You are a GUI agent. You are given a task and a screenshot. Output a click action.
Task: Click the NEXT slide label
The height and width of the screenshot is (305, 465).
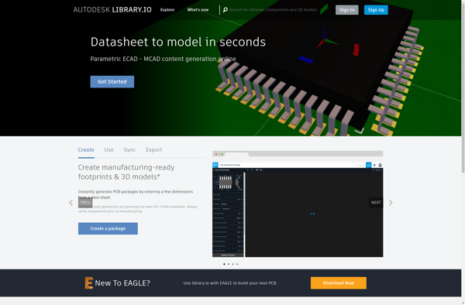coord(376,203)
